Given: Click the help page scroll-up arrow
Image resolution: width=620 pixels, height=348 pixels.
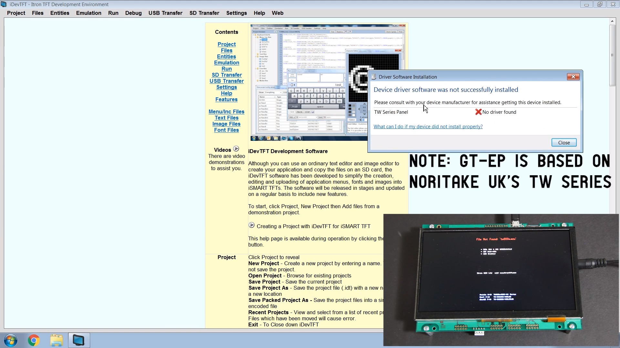Looking at the screenshot, I should [612, 21].
